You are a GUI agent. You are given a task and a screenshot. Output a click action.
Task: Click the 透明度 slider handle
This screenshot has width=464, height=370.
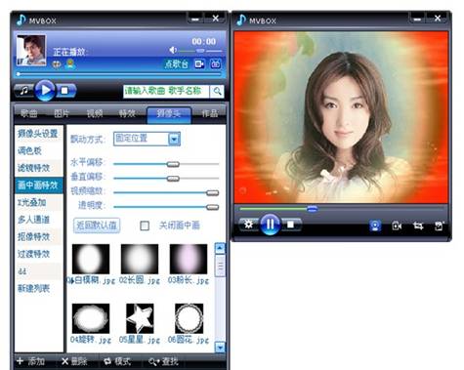click(212, 207)
